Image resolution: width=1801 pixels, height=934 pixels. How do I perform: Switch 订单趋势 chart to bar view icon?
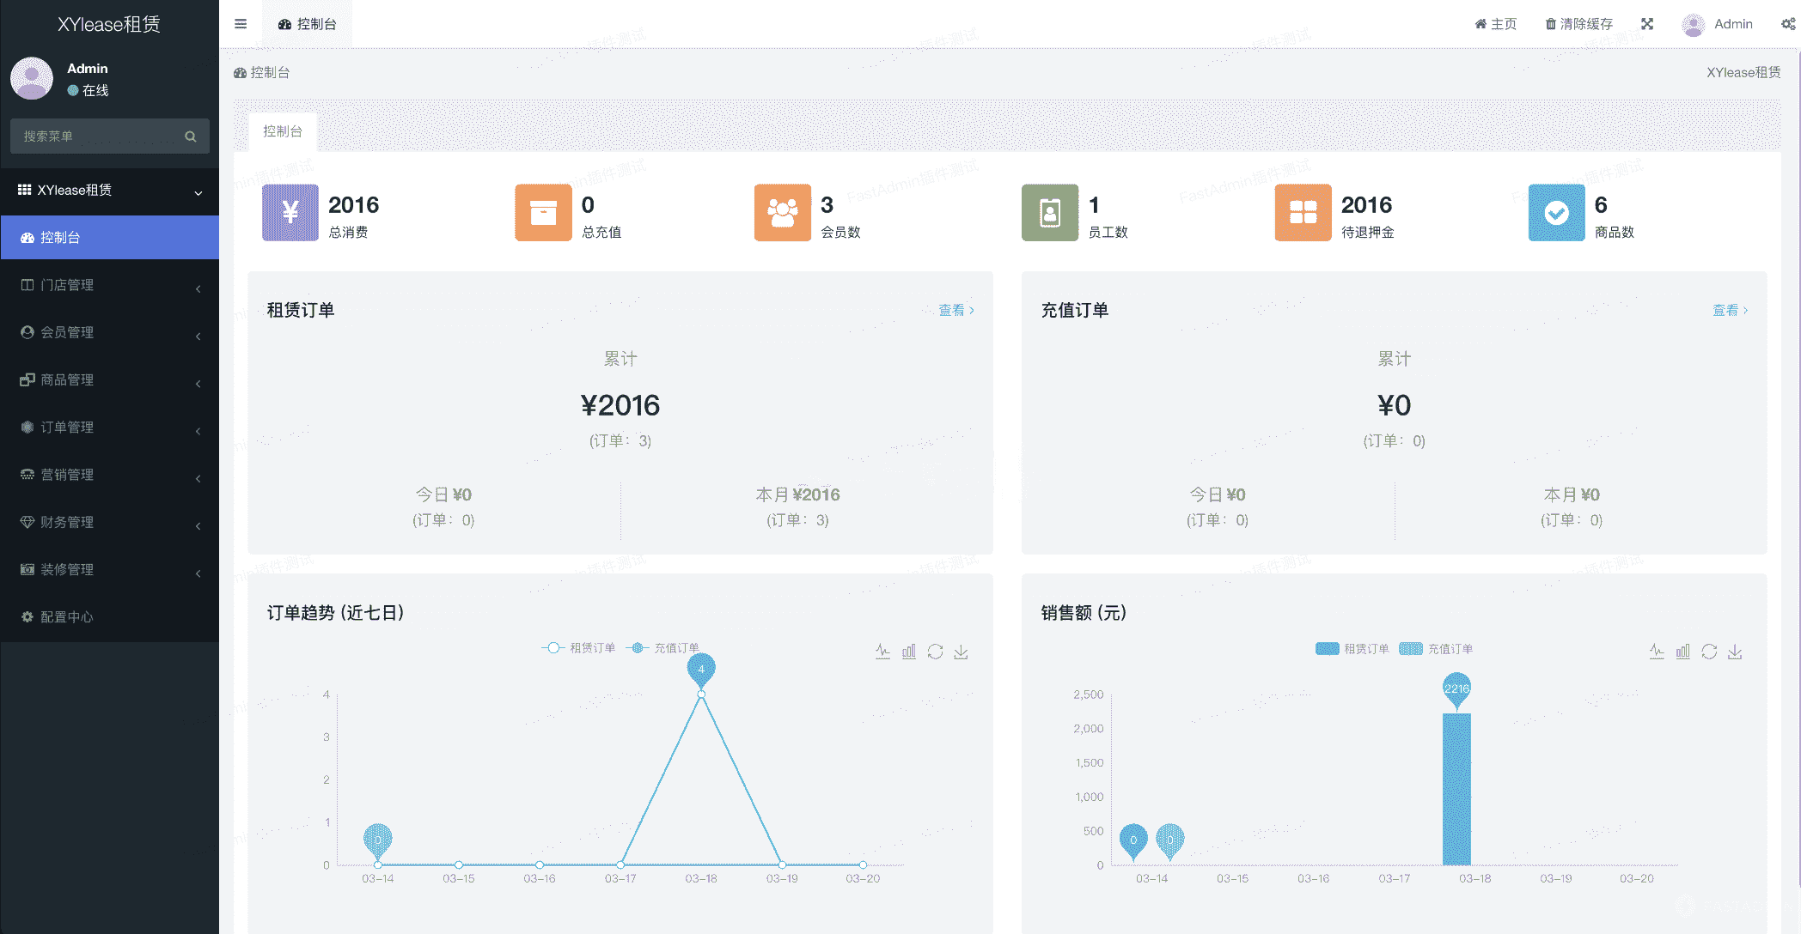909,652
